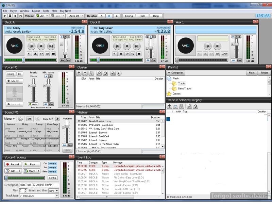Viewport: 272px width, 204px height.
Task: Open the File menu
Action: (x=5, y=11)
